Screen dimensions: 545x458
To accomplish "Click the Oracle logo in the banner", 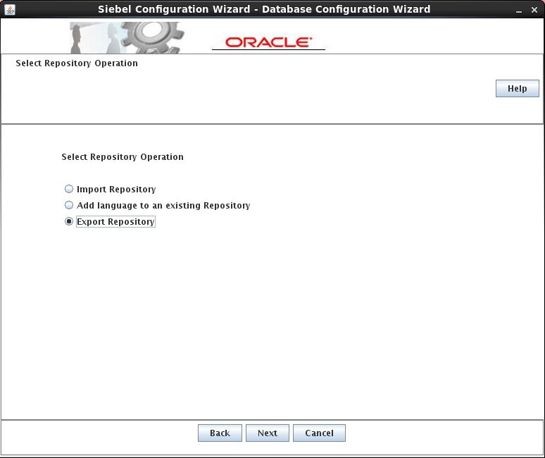I will [x=268, y=42].
